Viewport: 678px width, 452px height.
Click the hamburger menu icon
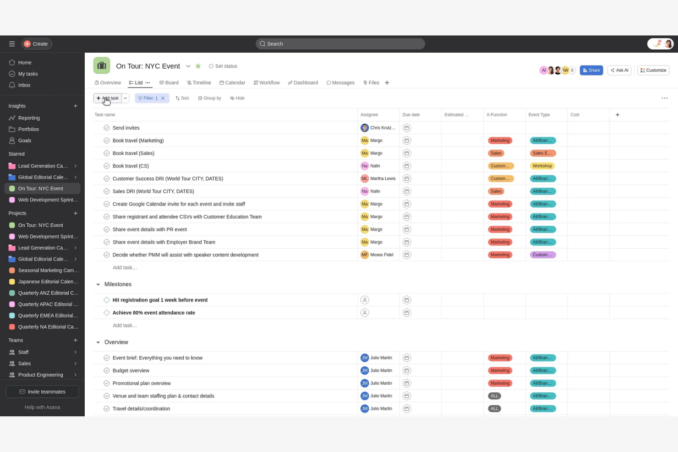click(x=12, y=44)
